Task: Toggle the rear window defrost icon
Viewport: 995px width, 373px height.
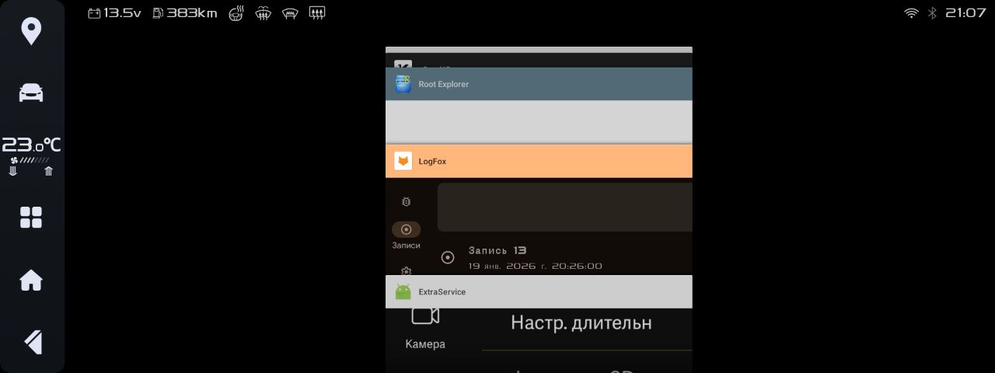Action: [316, 13]
